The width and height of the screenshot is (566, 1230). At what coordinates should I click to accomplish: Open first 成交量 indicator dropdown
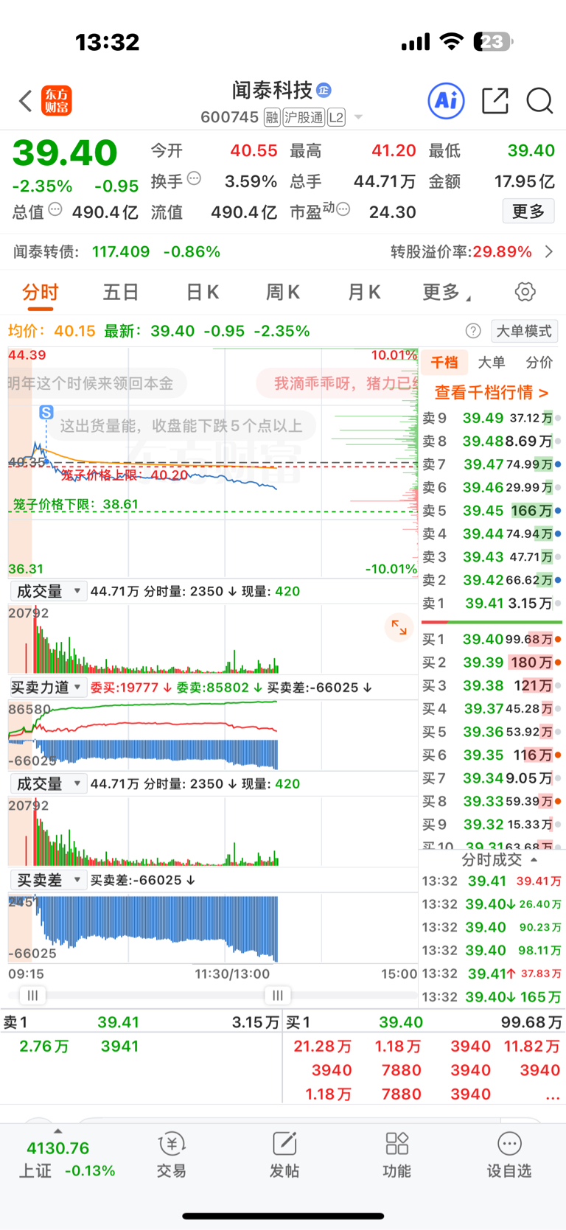(x=48, y=591)
